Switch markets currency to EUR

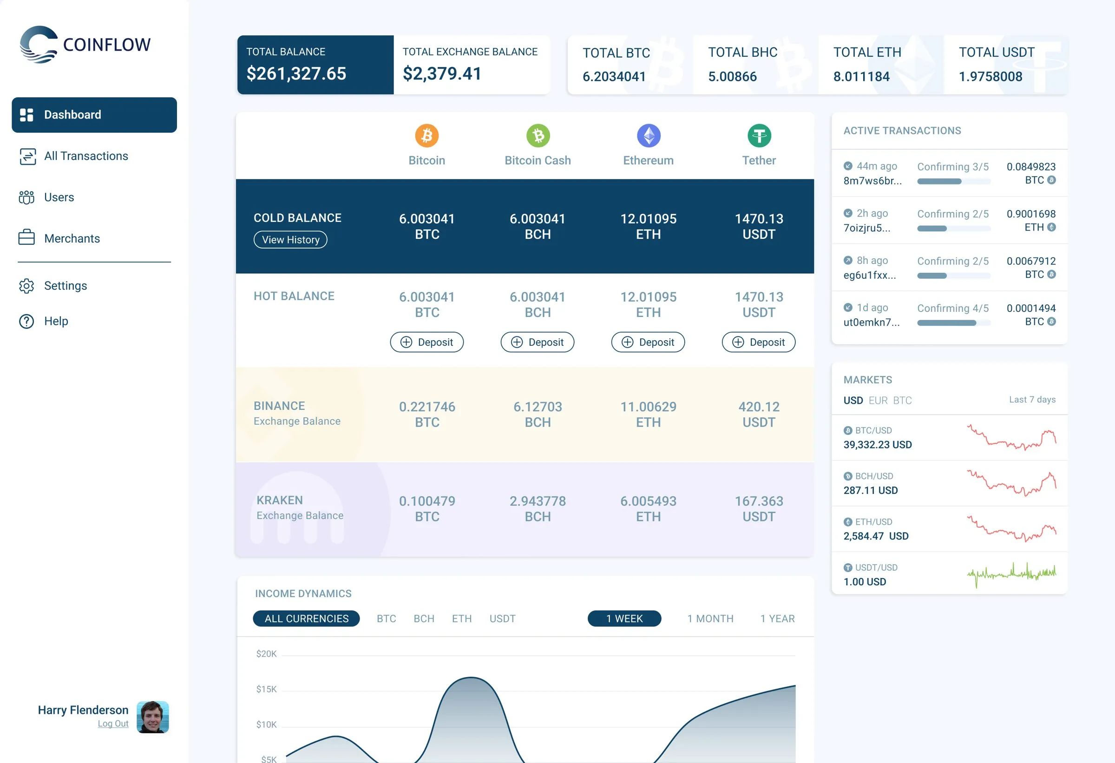coord(878,400)
